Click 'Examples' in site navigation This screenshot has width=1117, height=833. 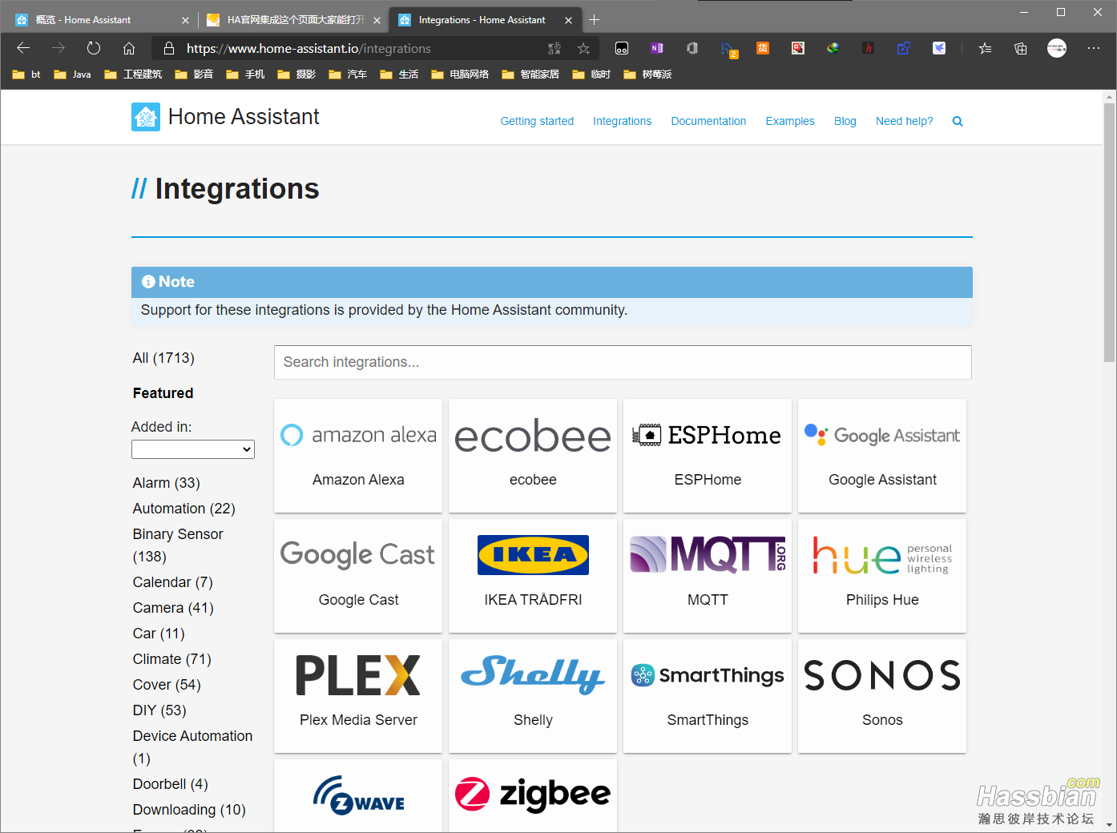point(790,122)
